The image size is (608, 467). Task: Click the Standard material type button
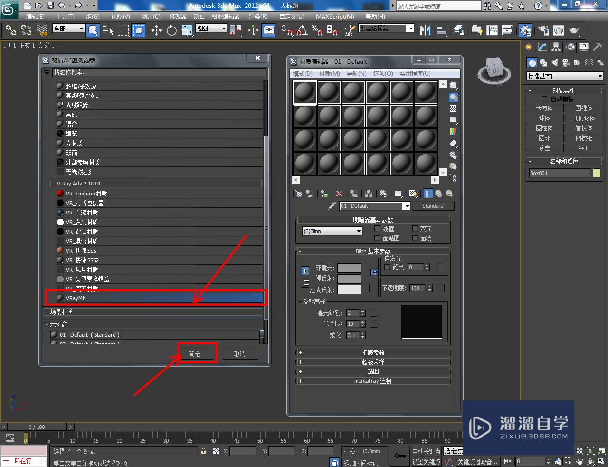click(x=433, y=206)
